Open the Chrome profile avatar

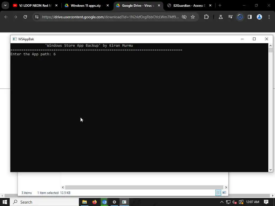(x=259, y=17)
